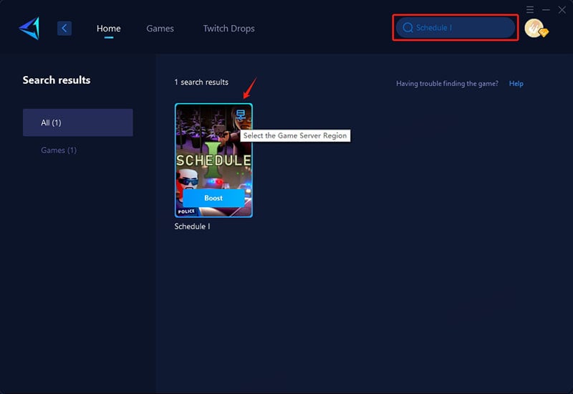Screen dimensions: 573x394
Task: Click the Schedule I title under the card
Action: click(x=192, y=226)
